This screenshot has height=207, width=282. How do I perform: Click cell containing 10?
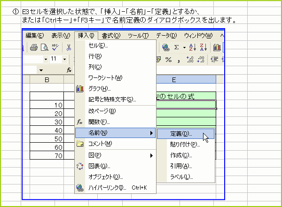point(47,105)
